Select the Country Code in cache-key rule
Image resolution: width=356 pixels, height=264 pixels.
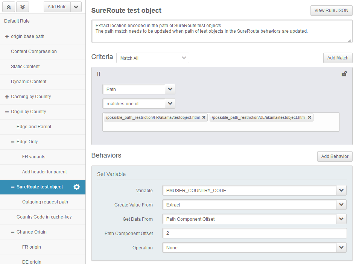pos(44,217)
